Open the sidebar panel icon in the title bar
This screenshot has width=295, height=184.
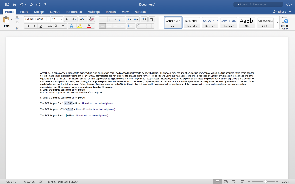[7, 4]
